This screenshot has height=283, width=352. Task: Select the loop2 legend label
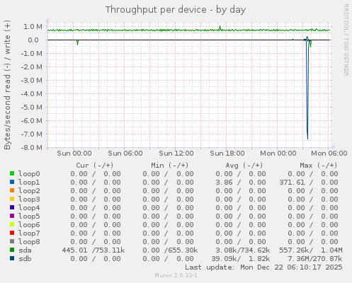[x=29, y=191]
